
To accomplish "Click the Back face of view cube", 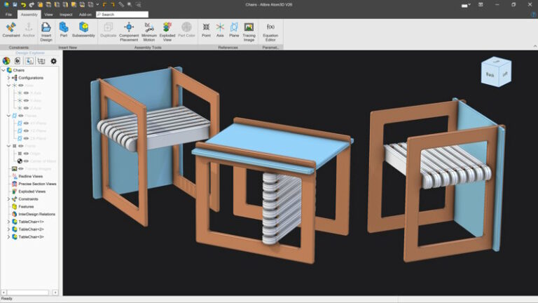I will [x=490, y=74].
